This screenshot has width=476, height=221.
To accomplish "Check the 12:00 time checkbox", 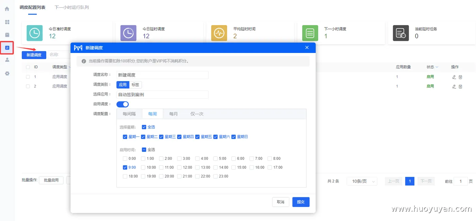I will (x=180, y=167).
